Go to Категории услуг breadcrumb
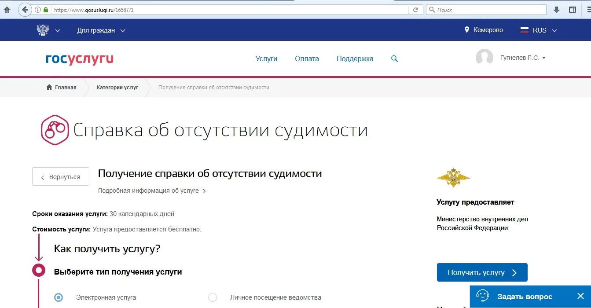This screenshot has height=308, width=591. 117,88
